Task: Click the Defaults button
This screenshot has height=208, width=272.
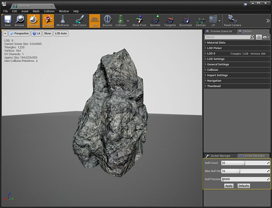Action: (x=243, y=186)
